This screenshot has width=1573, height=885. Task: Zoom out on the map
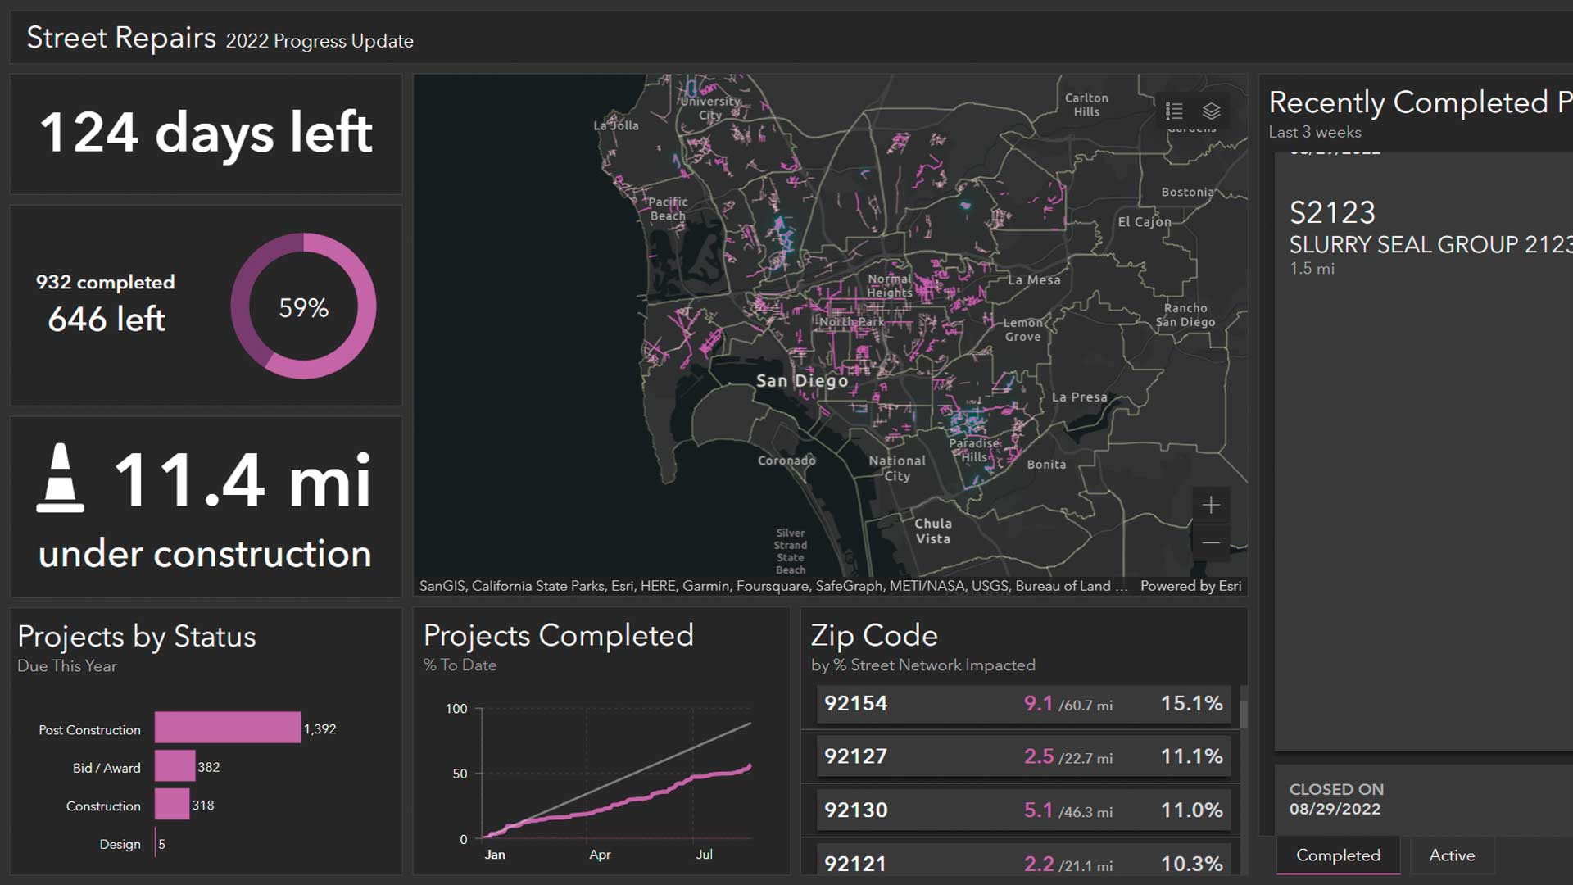1211,542
